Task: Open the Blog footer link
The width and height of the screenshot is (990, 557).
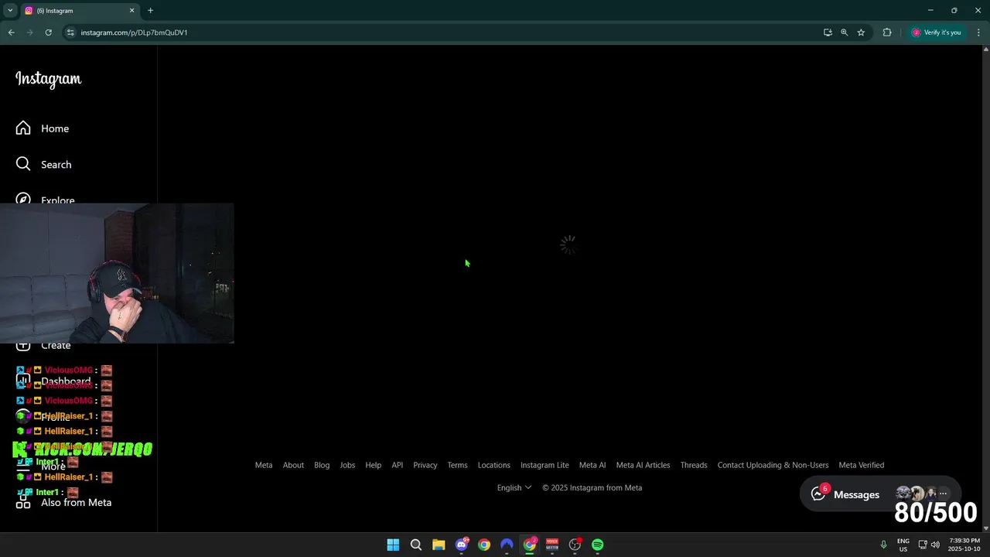Action: [x=322, y=465]
